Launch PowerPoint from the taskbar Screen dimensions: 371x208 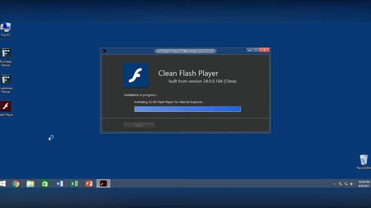point(89,184)
